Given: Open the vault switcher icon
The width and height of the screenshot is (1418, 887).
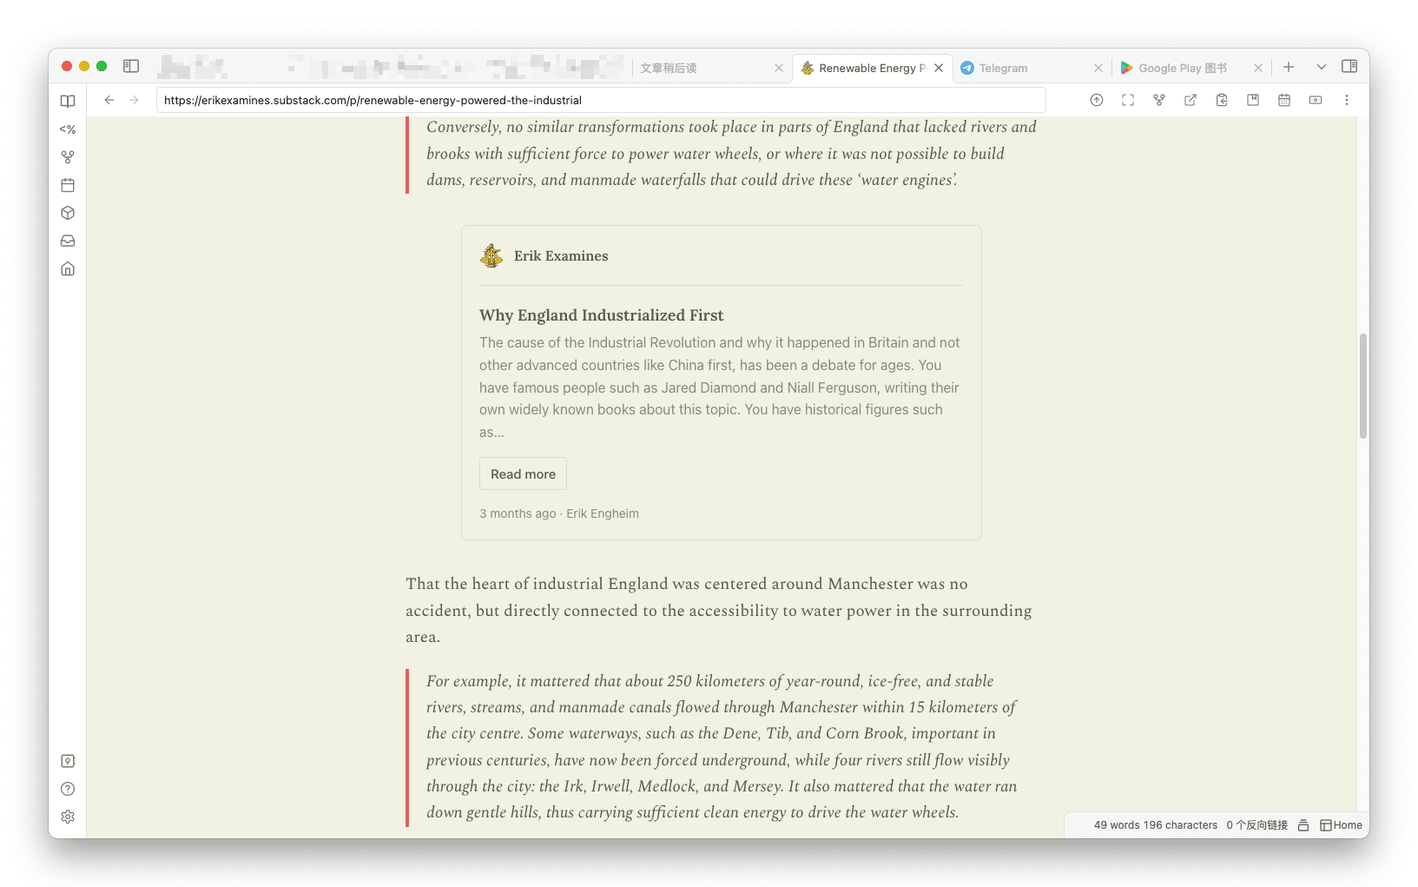Looking at the screenshot, I should tap(68, 761).
